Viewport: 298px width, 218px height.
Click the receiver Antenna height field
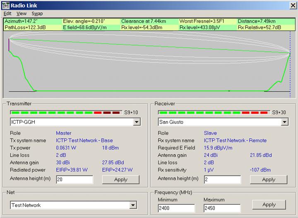click(223, 179)
